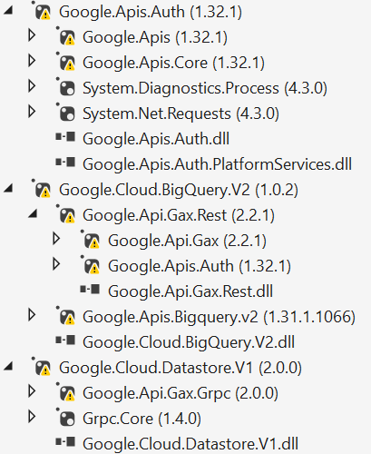The width and height of the screenshot is (371, 454).
Task: Collapse the Google.Cloud.Datastore.V1 (2.0.0) node
Action: tap(8, 367)
